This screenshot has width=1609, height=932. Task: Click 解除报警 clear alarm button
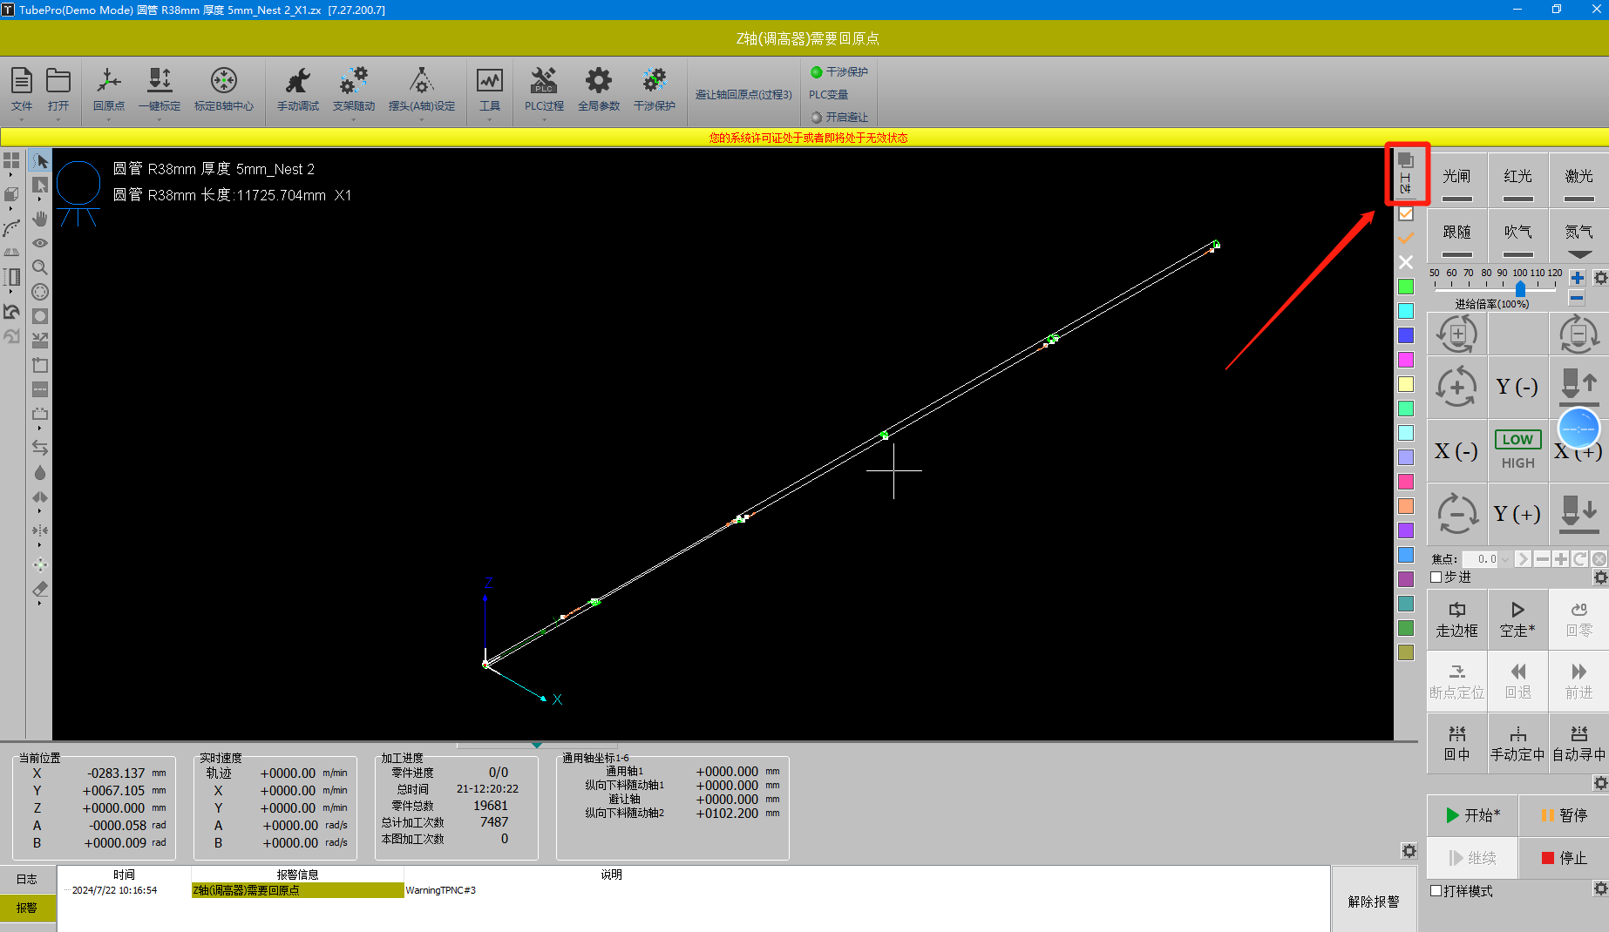1374,902
